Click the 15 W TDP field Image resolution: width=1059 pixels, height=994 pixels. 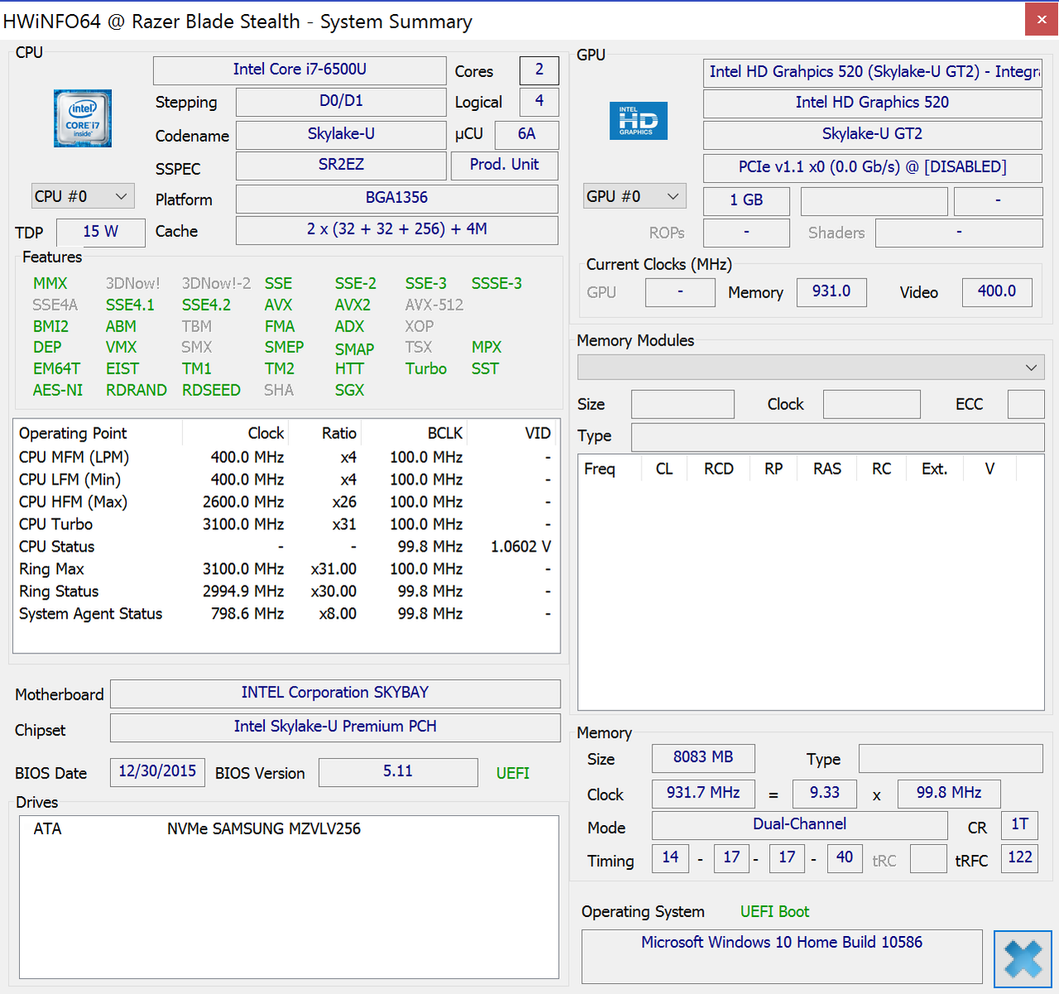[100, 232]
